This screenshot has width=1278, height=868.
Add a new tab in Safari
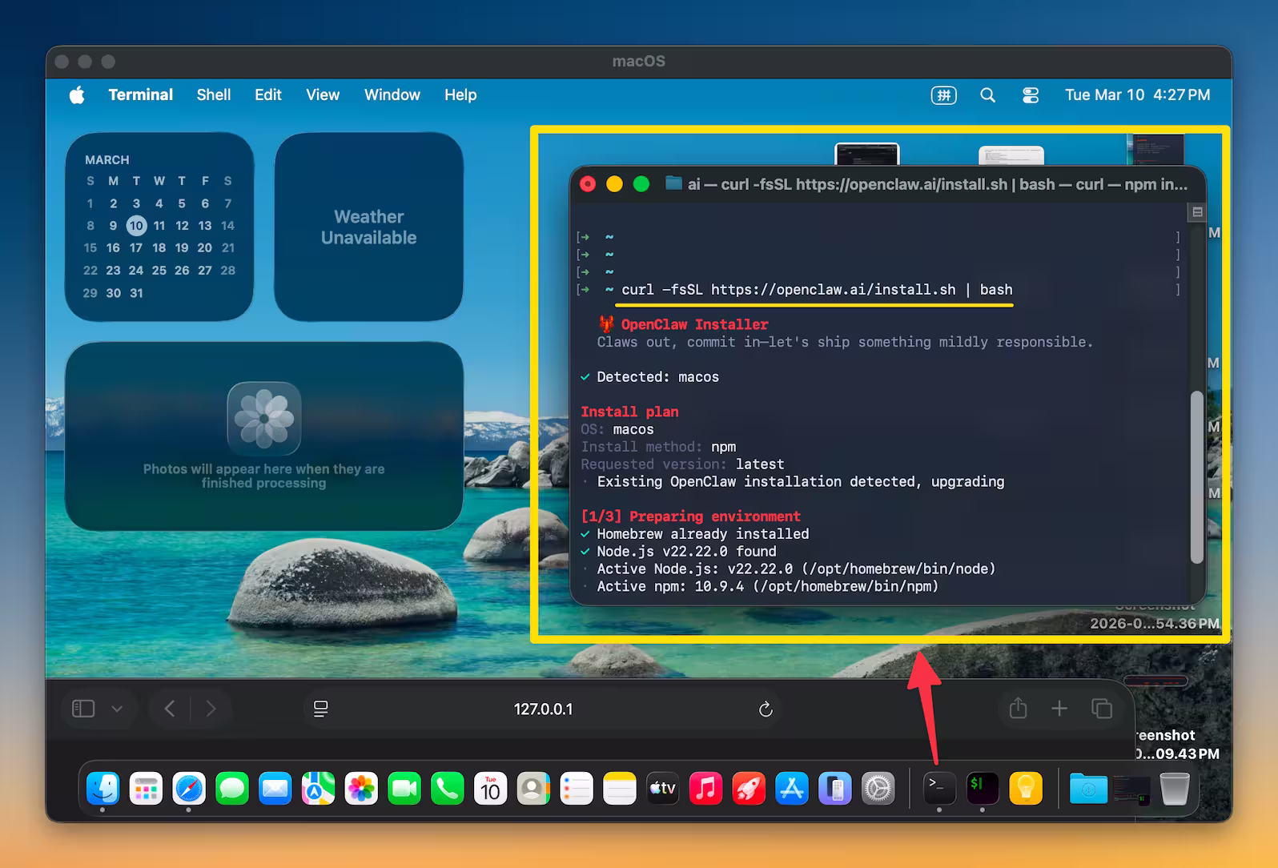[1059, 709]
